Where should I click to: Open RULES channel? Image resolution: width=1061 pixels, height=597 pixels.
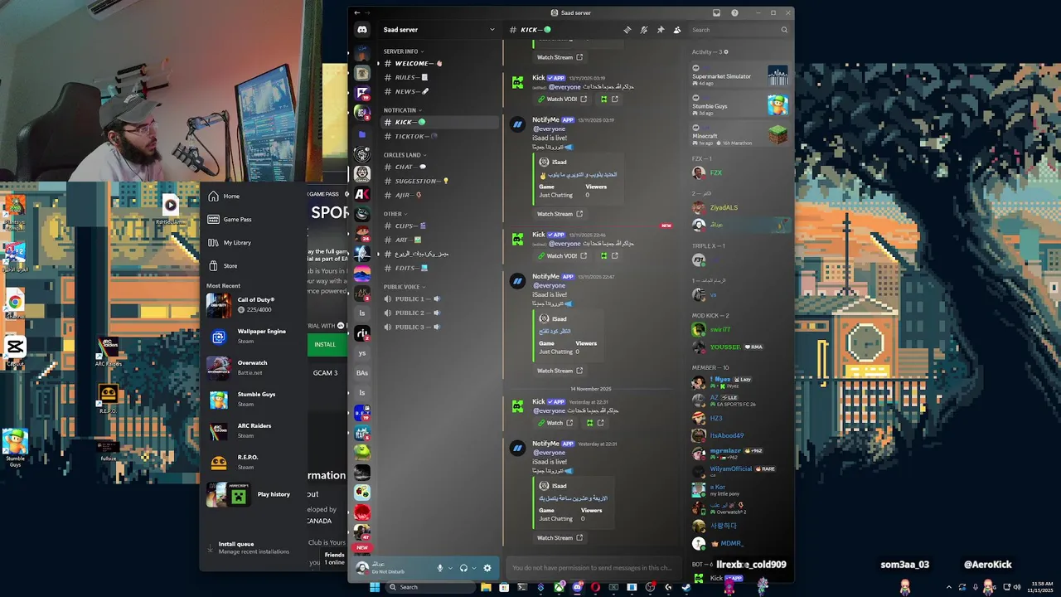point(439,77)
